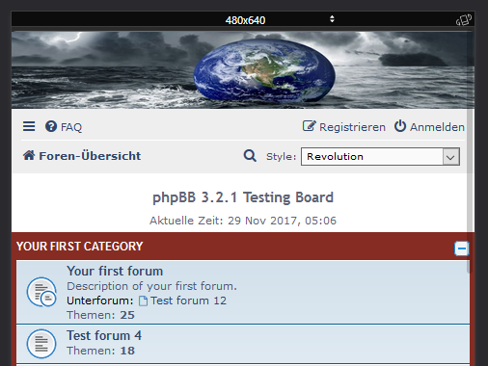Open the hamburger quick links menu
The height and width of the screenshot is (366, 488).
tap(29, 126)
